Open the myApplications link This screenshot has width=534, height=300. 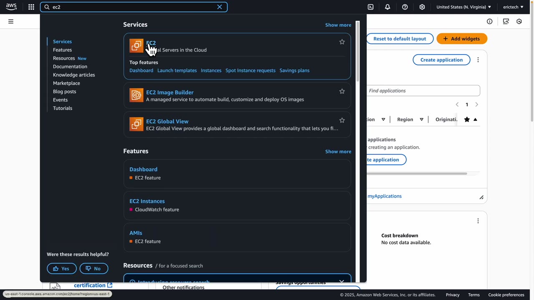[385, 196]
